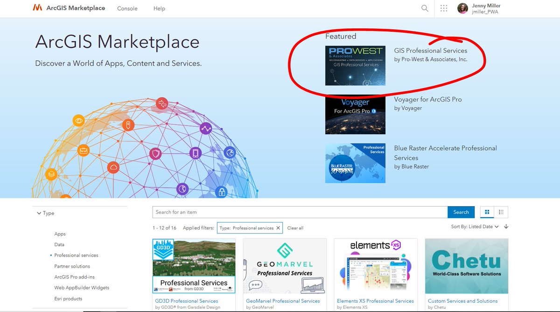The height and width of the screenshot is (312, 560).
Task: Click the Type: Professional services filter chip
Action: point(250,228)
